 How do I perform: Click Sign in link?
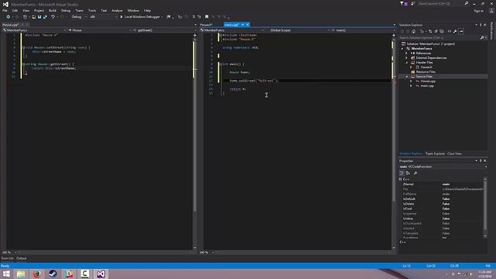point(479,11)
